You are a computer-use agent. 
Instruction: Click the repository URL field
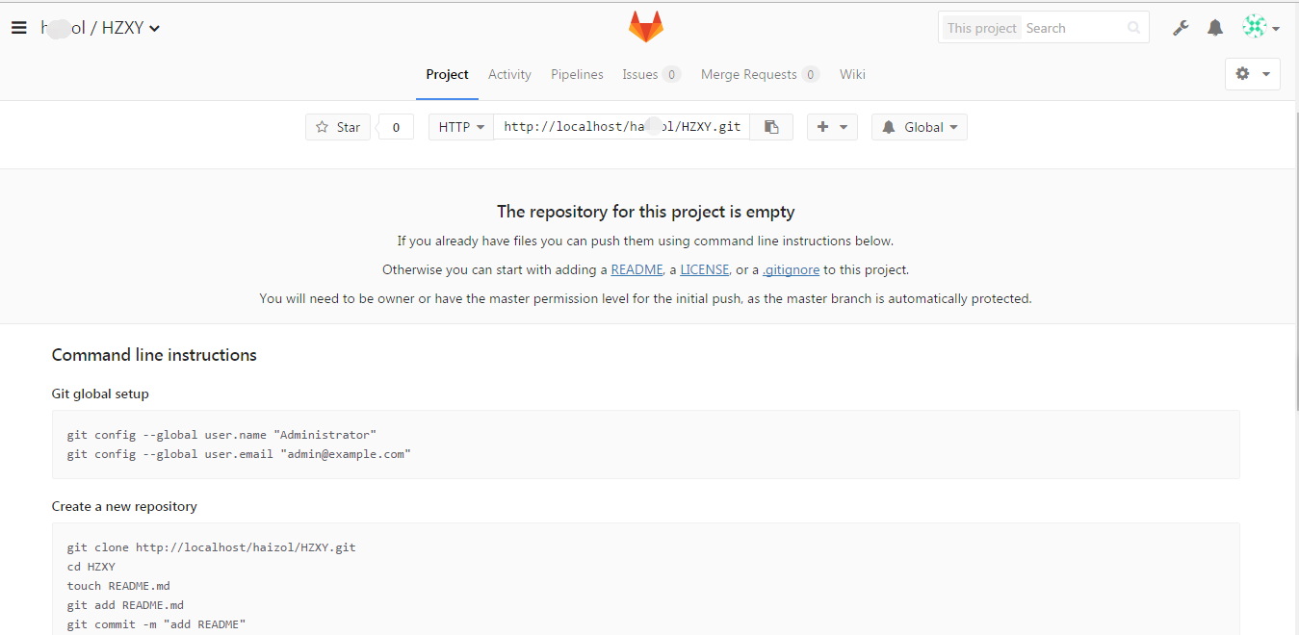tap(622, 127)
